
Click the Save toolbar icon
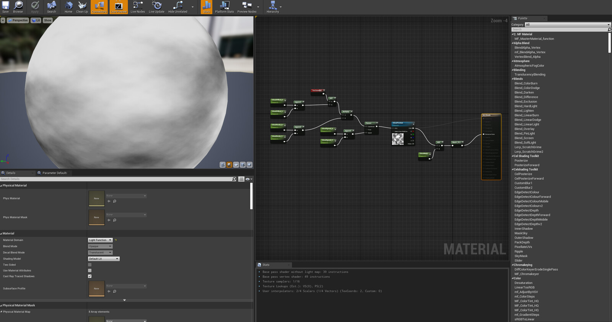pos(5,7)
